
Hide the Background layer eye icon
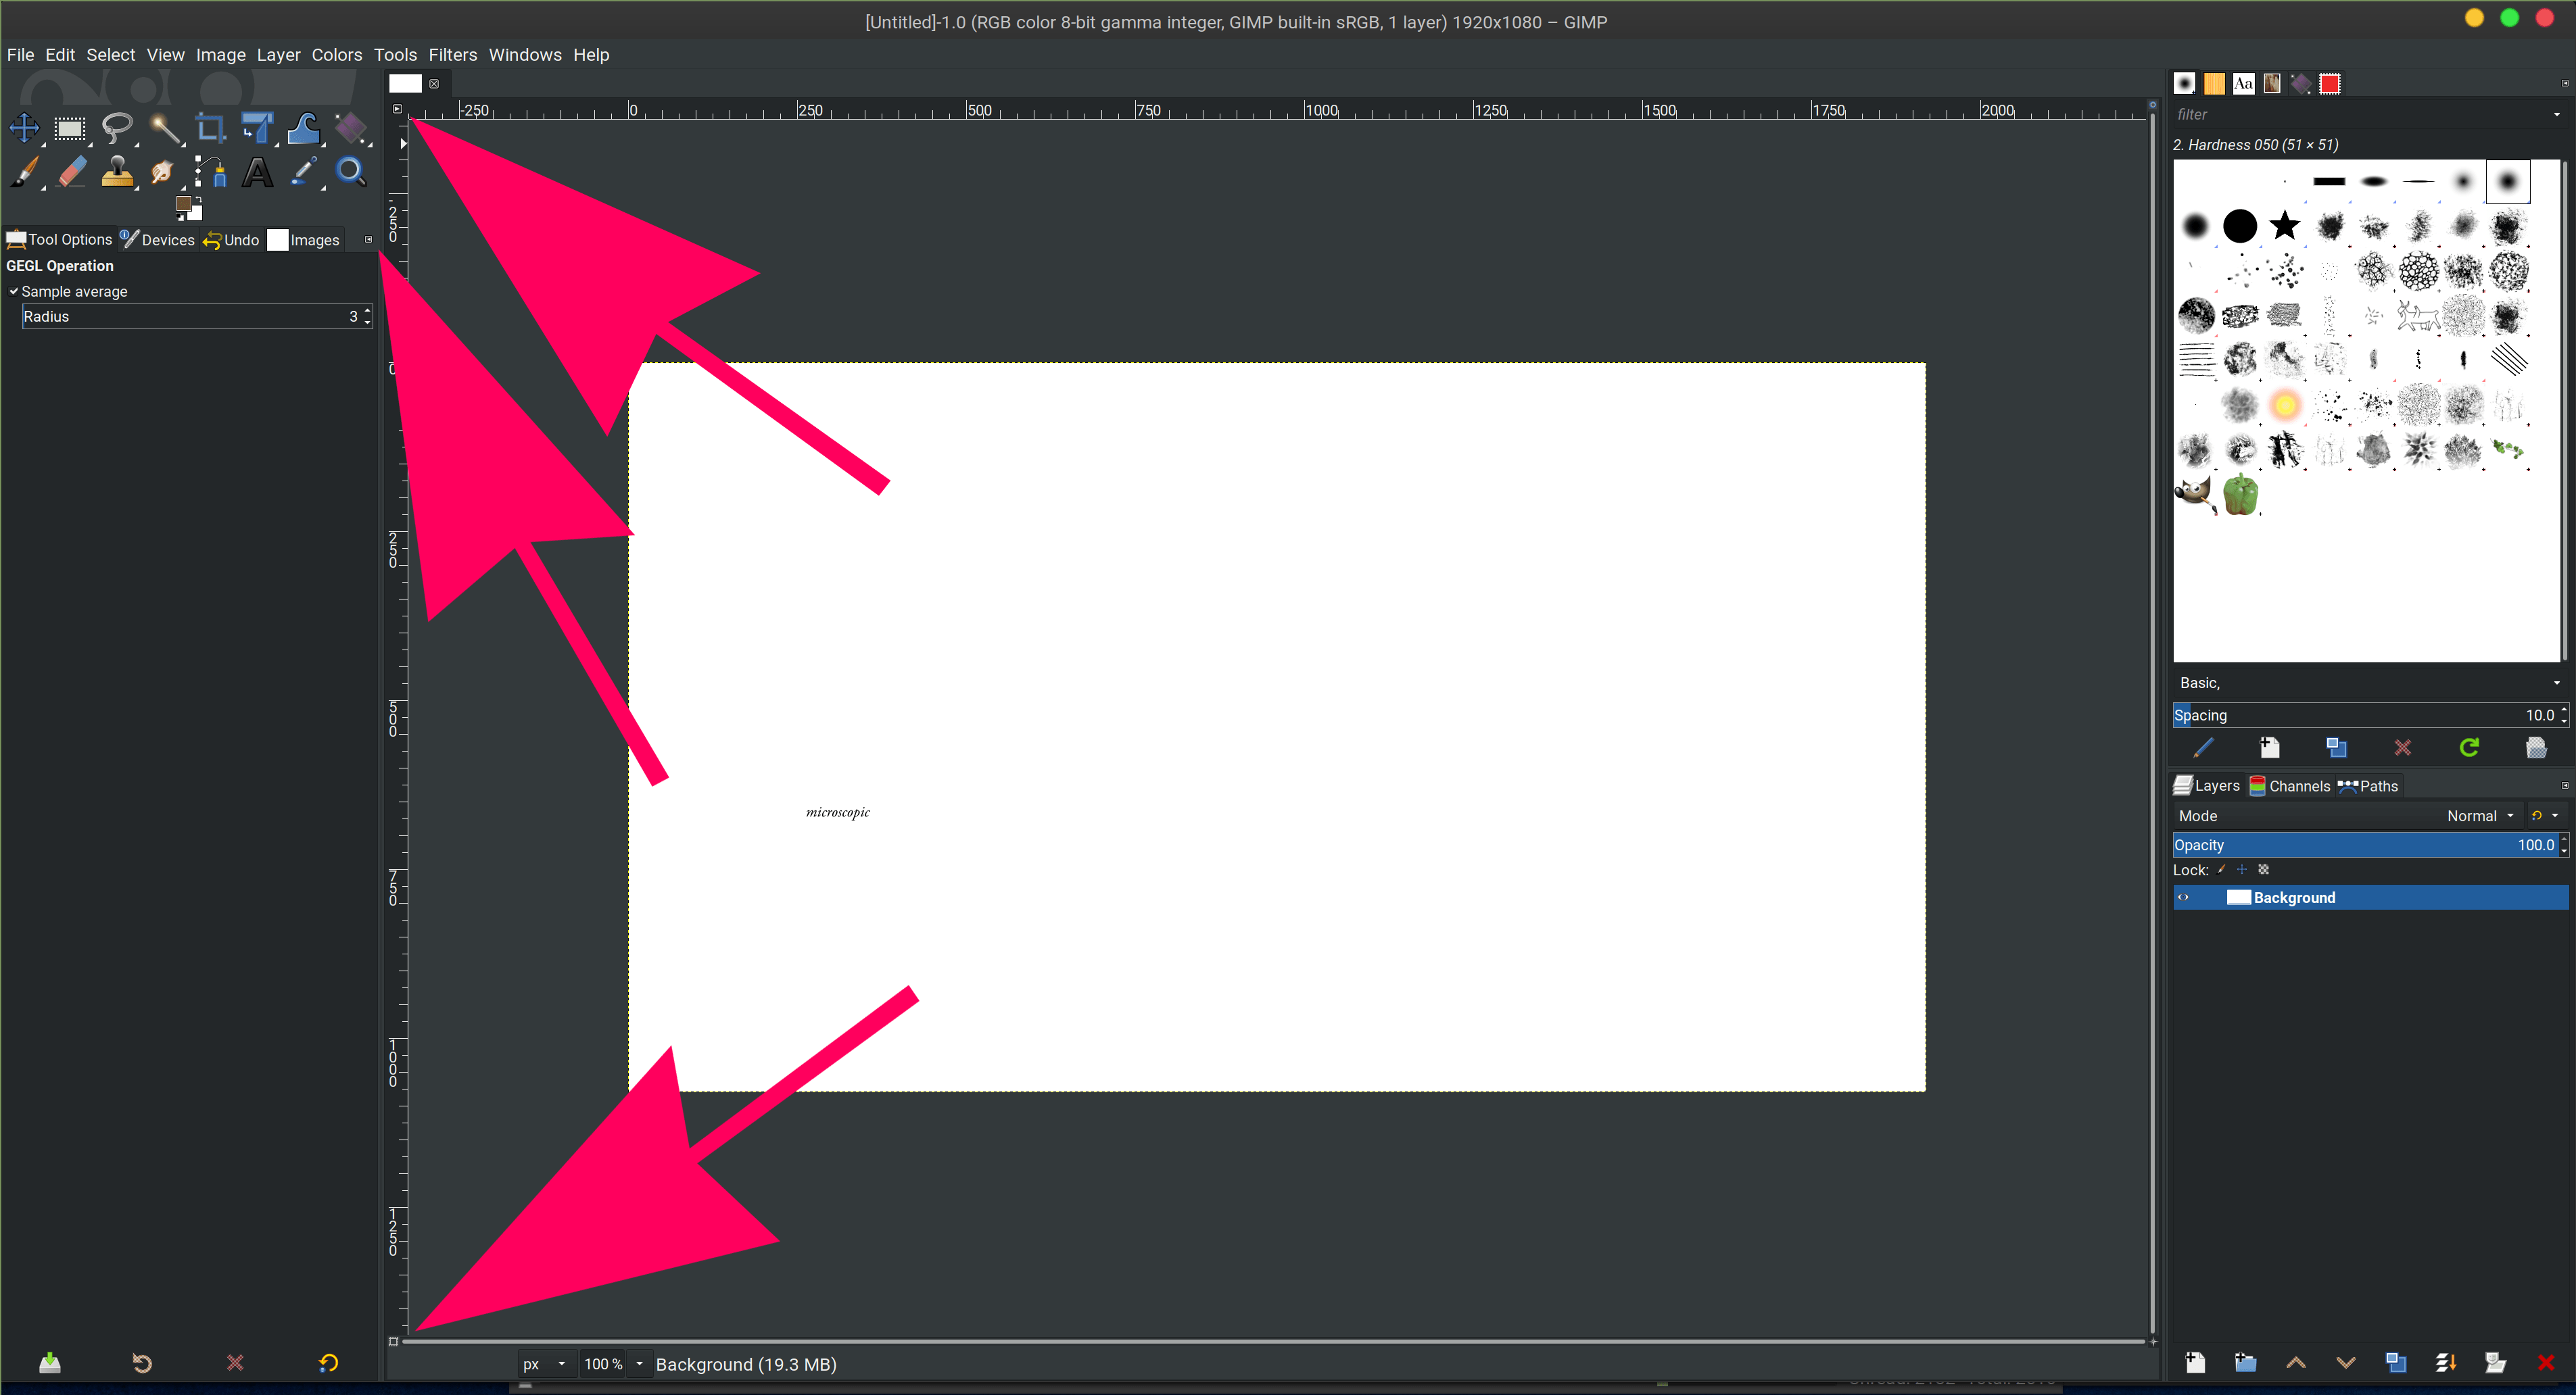click(2184, 898)
